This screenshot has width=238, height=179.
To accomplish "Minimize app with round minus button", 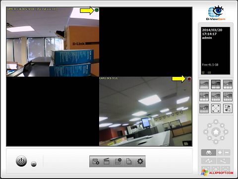I will click(x=34, y=164).
